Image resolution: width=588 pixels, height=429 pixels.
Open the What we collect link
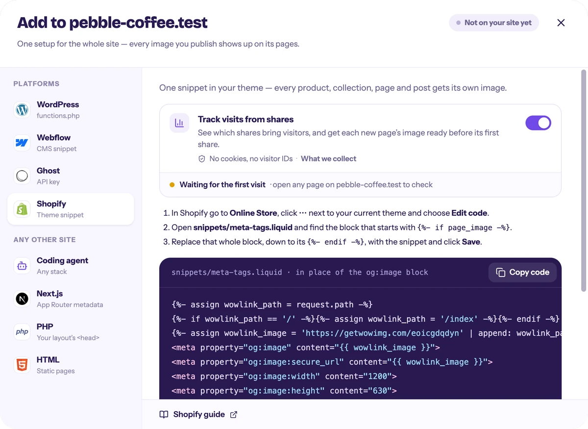[328, 159]
